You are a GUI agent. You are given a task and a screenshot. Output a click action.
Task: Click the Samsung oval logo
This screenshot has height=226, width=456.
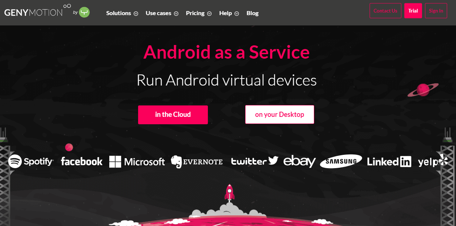click(341, 161)
